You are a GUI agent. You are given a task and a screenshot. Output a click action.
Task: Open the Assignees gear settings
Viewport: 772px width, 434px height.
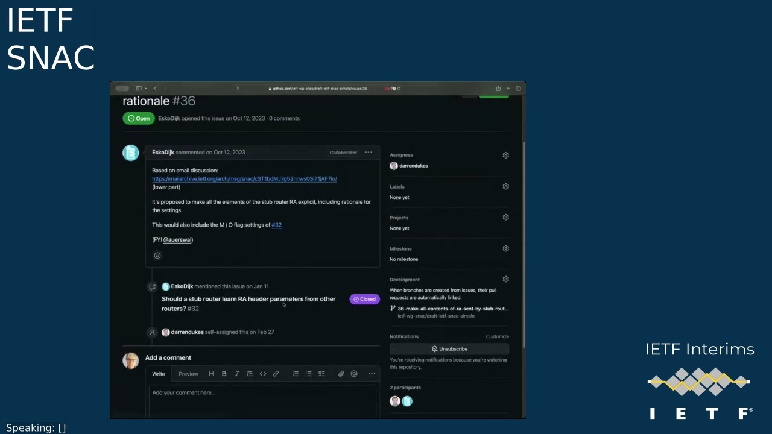point(506,155)
